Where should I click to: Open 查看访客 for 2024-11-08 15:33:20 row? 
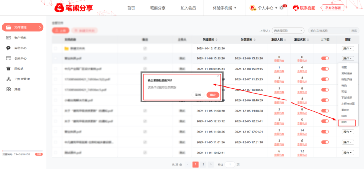pos(279,61)
